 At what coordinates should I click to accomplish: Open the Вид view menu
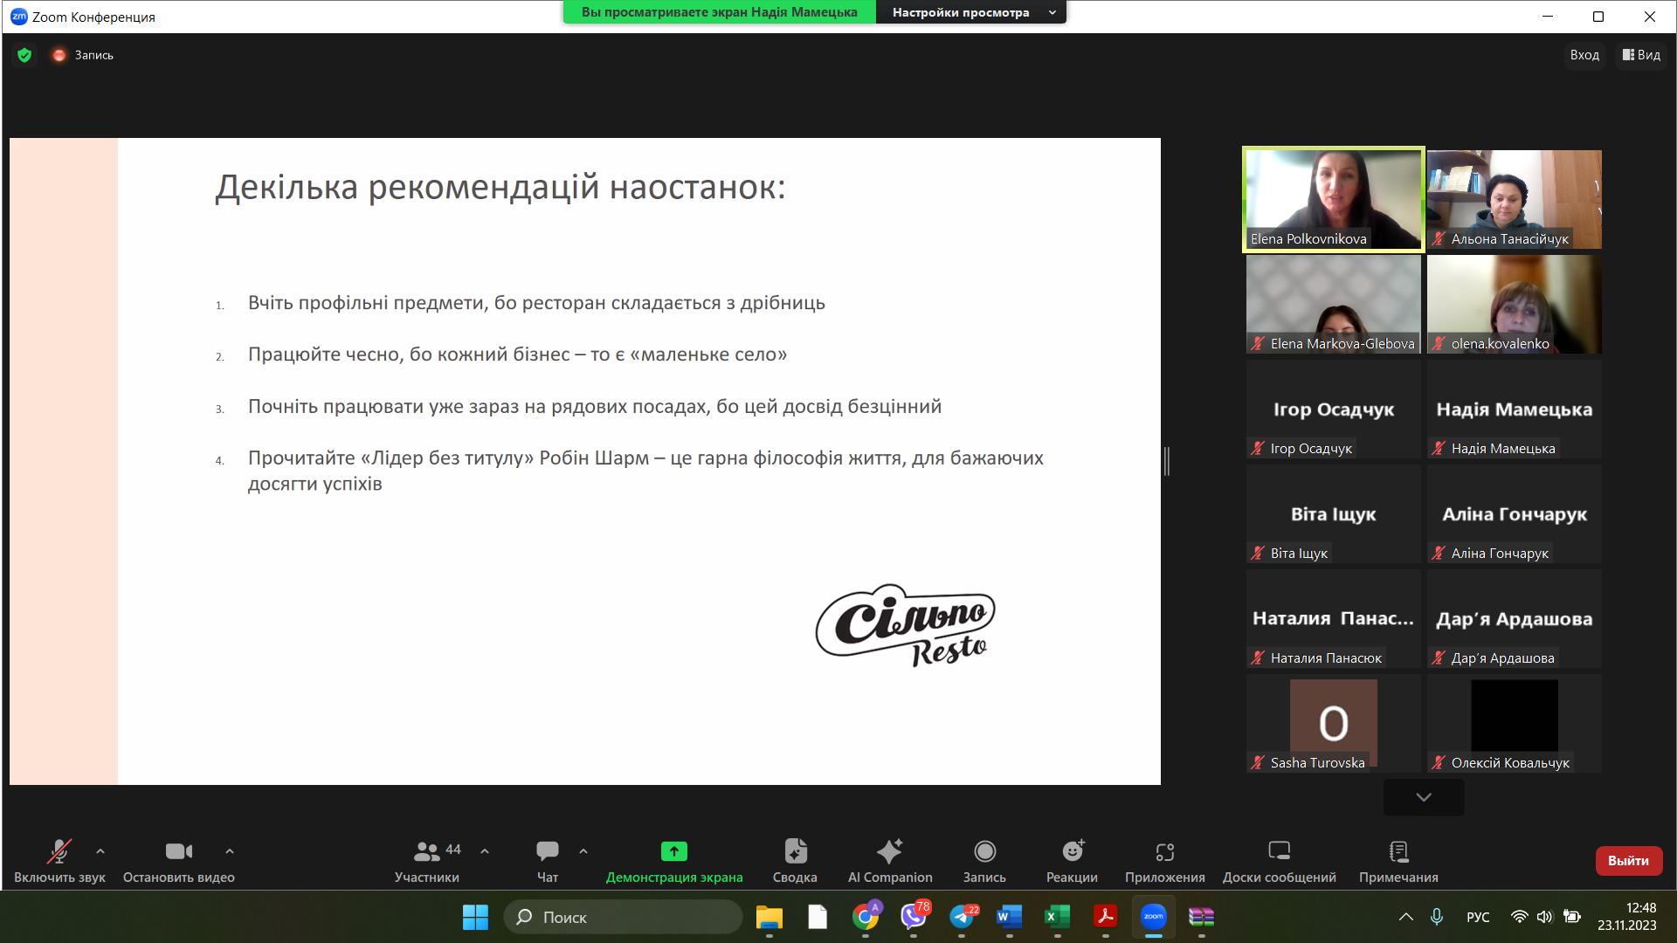[1641, 55]
